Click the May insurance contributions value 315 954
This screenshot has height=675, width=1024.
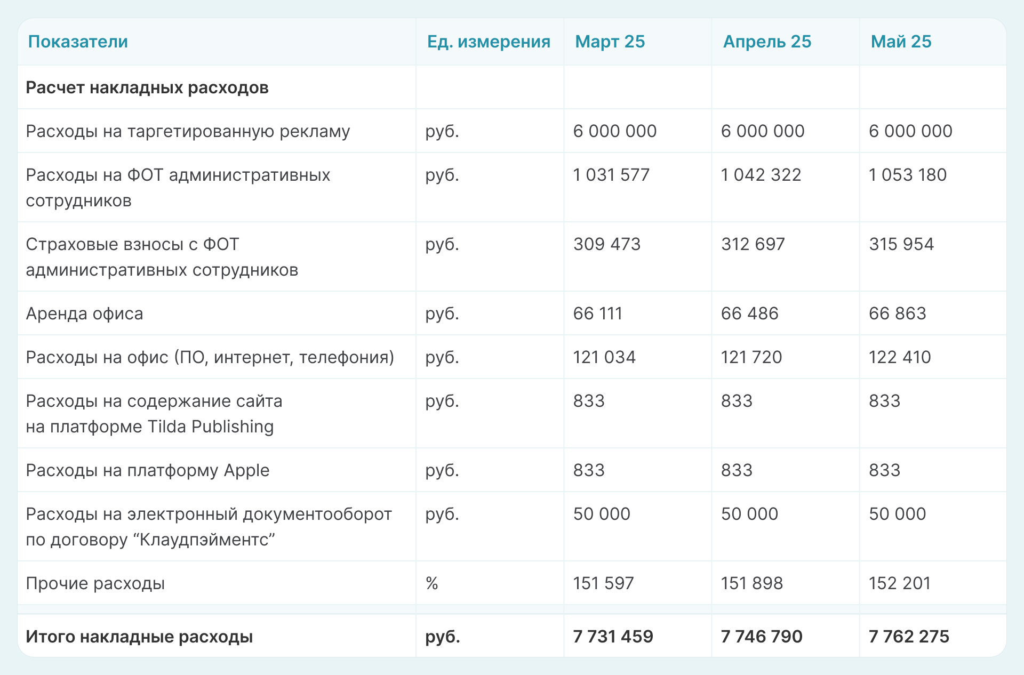point(901,244)
